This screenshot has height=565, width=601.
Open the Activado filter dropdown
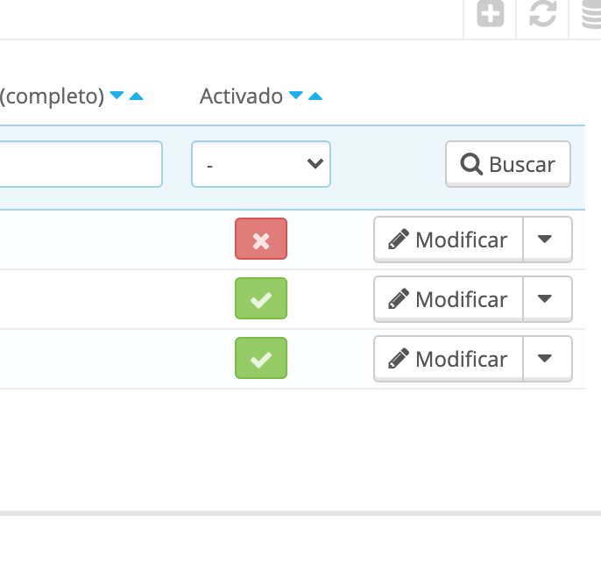261,164
